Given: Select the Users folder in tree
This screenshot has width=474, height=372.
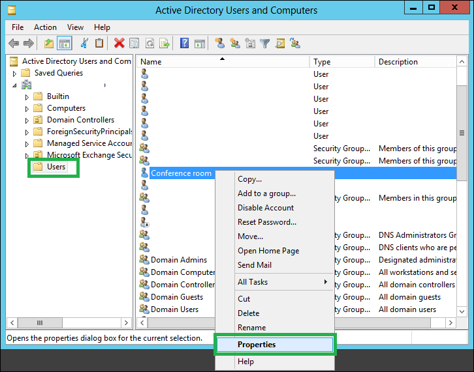Looking at the screenshot, I should [50, 167].
